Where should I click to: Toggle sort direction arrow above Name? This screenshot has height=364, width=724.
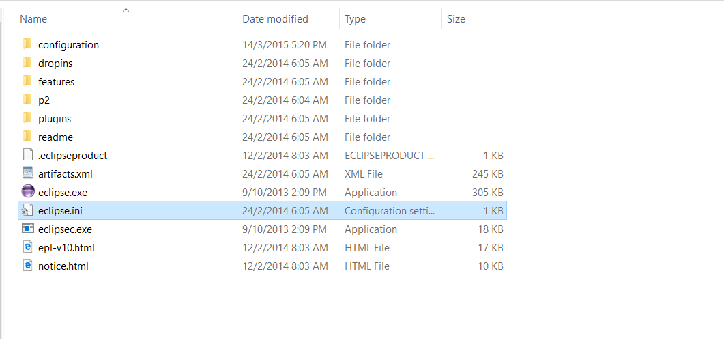click(126, 10)
